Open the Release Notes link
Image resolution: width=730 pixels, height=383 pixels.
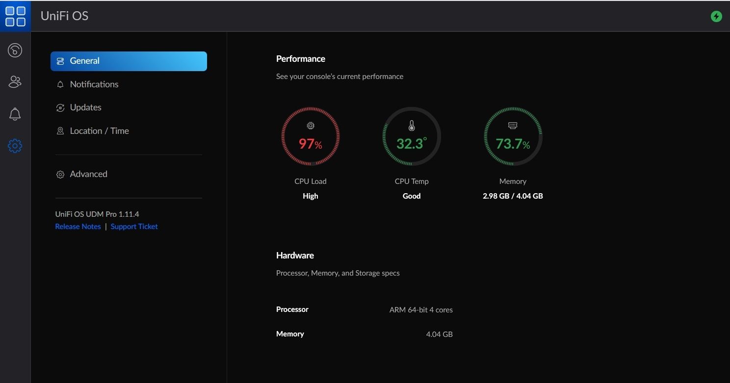tap(78, 227)
